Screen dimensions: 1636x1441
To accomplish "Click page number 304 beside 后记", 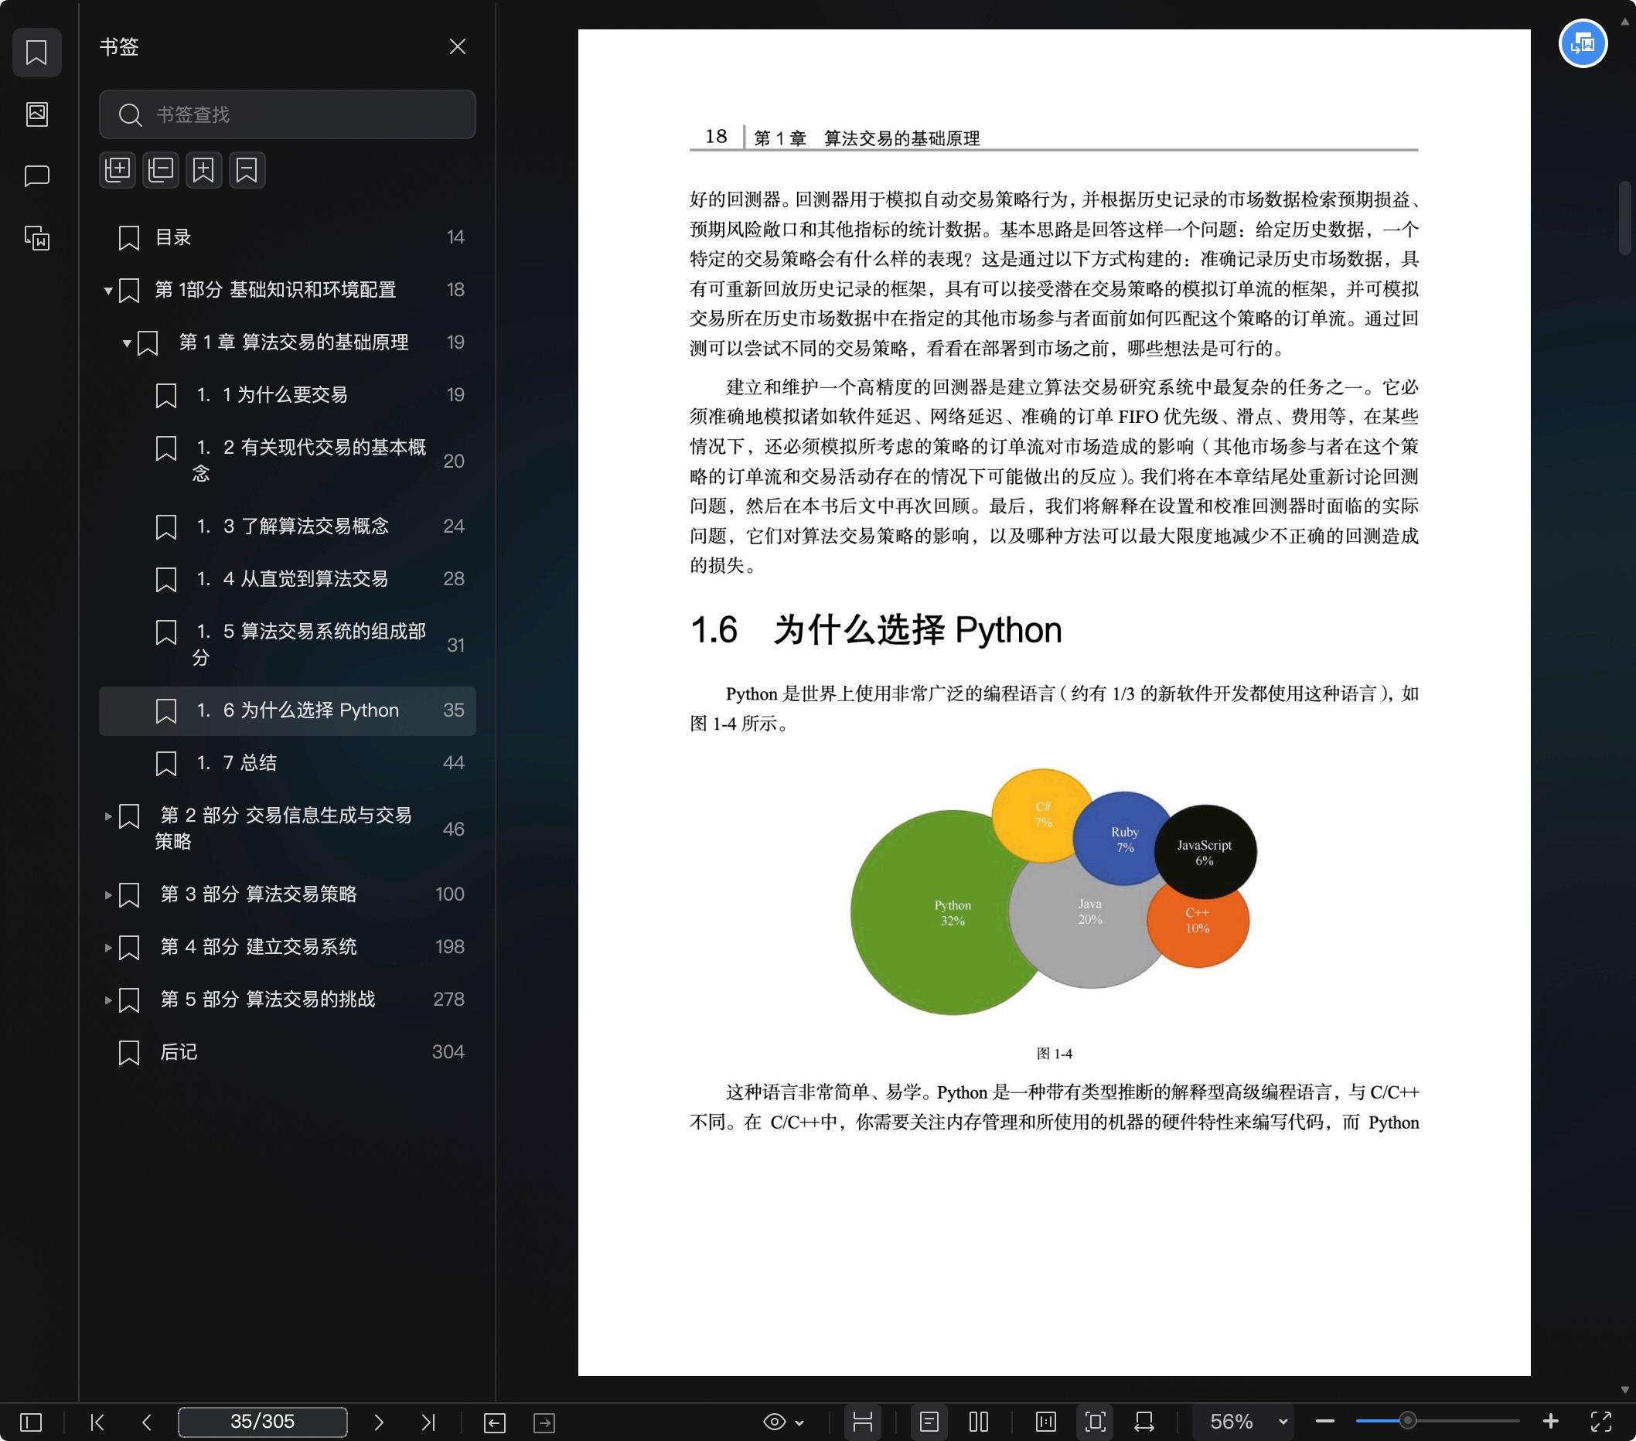I will click(x=448, y=1052).
